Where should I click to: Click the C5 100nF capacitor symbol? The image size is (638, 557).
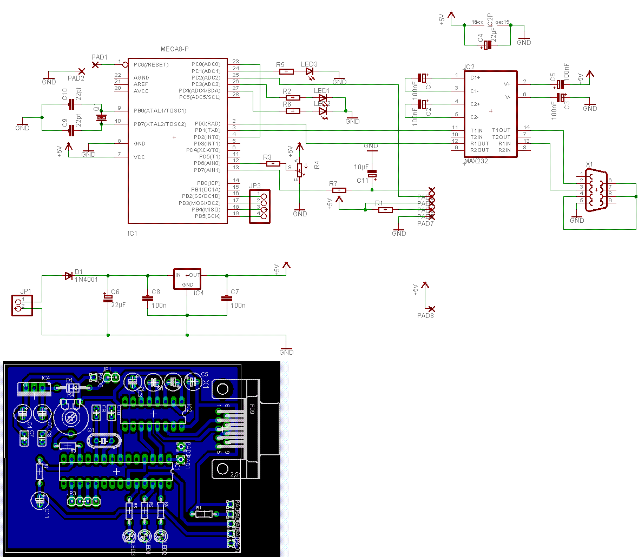[x=561, y=85]
